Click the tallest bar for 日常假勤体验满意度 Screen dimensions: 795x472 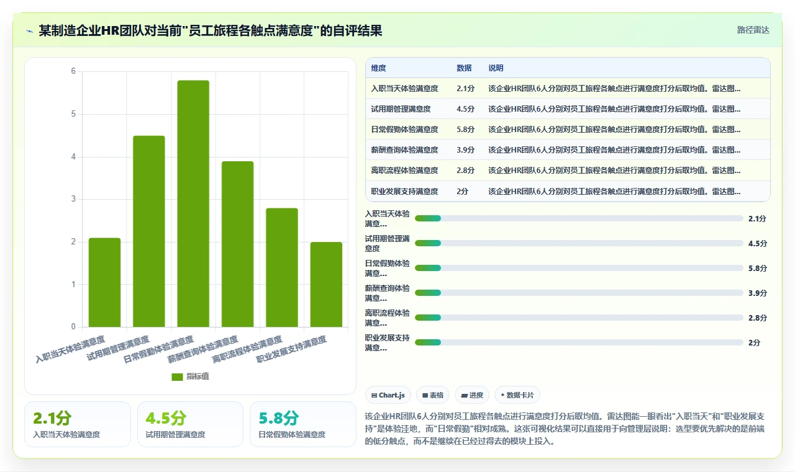pyautogui.click(x=193, y=203)
